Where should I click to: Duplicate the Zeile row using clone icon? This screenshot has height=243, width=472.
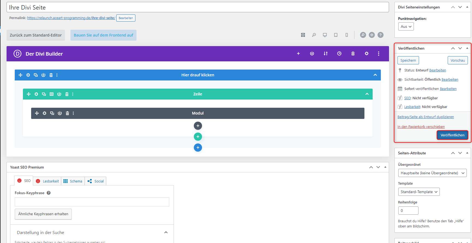pyautogui.click(x=44, y=94)
